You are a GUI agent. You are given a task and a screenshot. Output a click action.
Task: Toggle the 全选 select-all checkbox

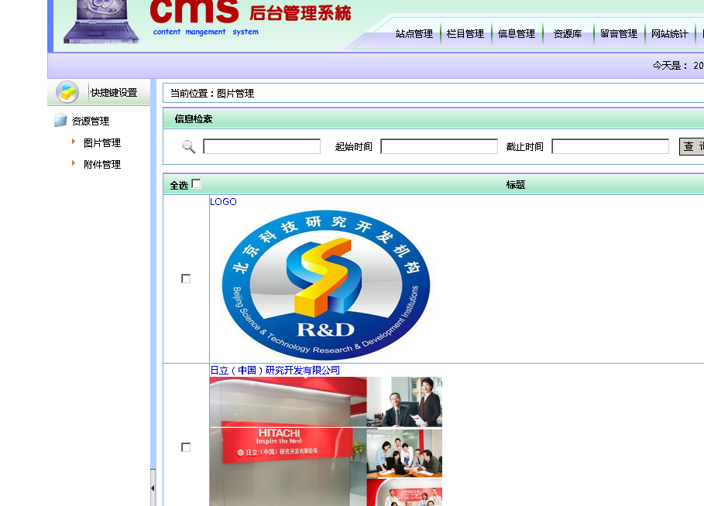click(x=196, y=184)
